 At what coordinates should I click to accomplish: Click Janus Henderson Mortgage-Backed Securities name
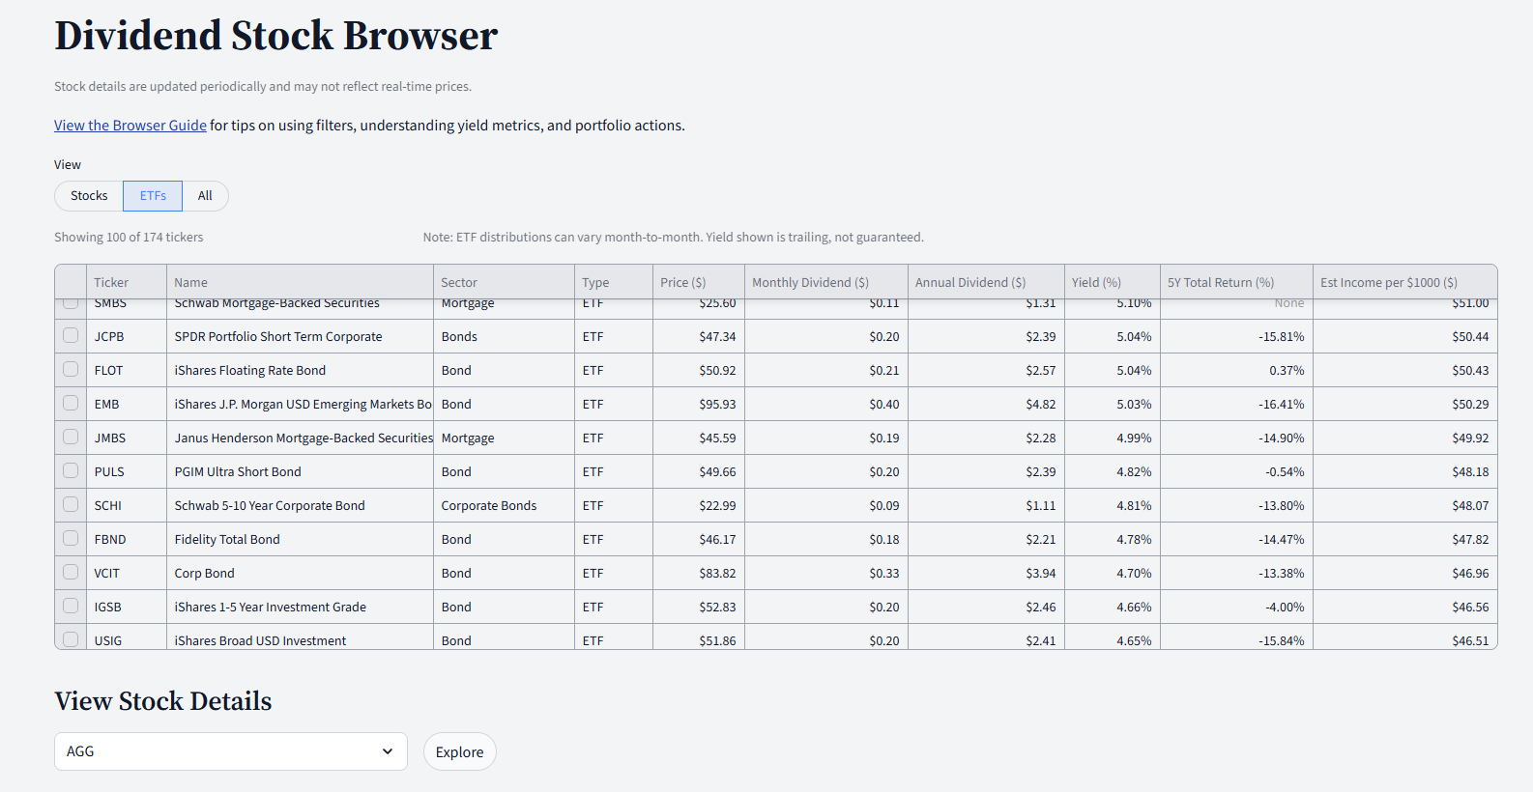pos(300,438)
